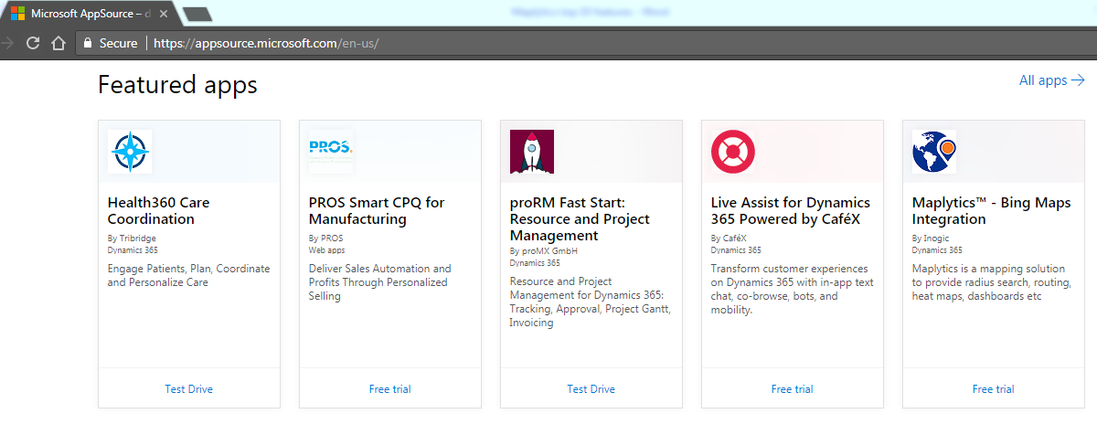Open Maplytics Bing Maps Integration title

[991, 211]
